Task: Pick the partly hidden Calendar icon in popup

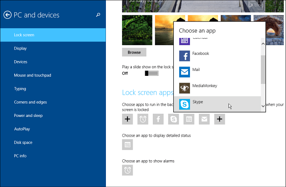Action: 185,42
